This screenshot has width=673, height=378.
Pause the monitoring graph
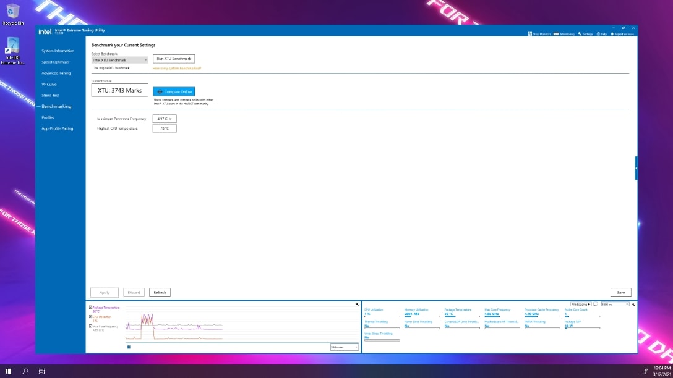[x=129, y=347]
